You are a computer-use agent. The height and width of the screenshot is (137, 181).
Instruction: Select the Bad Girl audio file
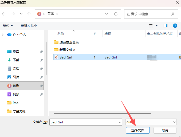pos(117,57)
